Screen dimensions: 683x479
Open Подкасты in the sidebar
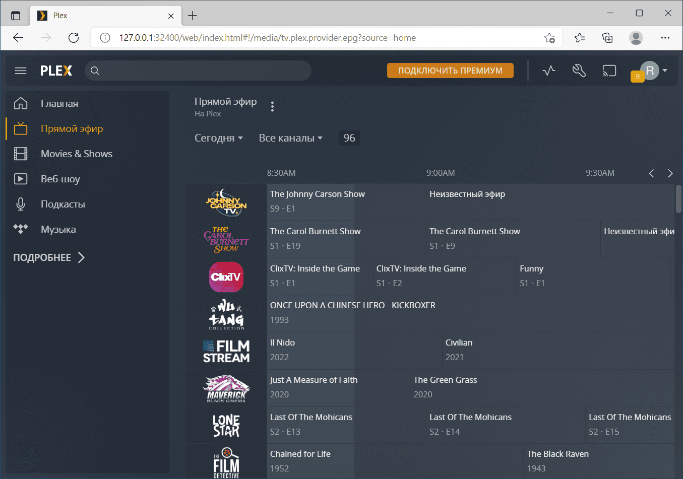63,204
